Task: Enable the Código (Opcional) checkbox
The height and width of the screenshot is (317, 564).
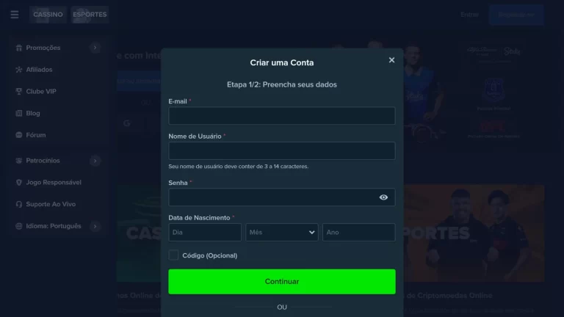Action: coord(173,255)
